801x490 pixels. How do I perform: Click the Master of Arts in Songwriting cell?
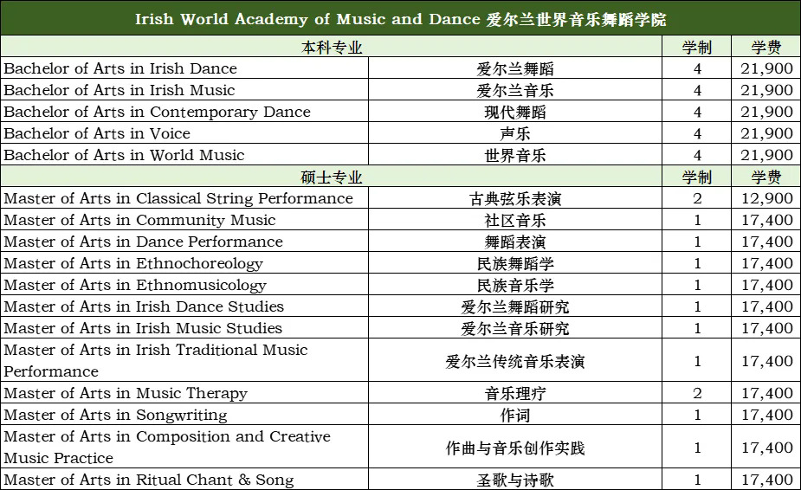[x=115, y=415]
